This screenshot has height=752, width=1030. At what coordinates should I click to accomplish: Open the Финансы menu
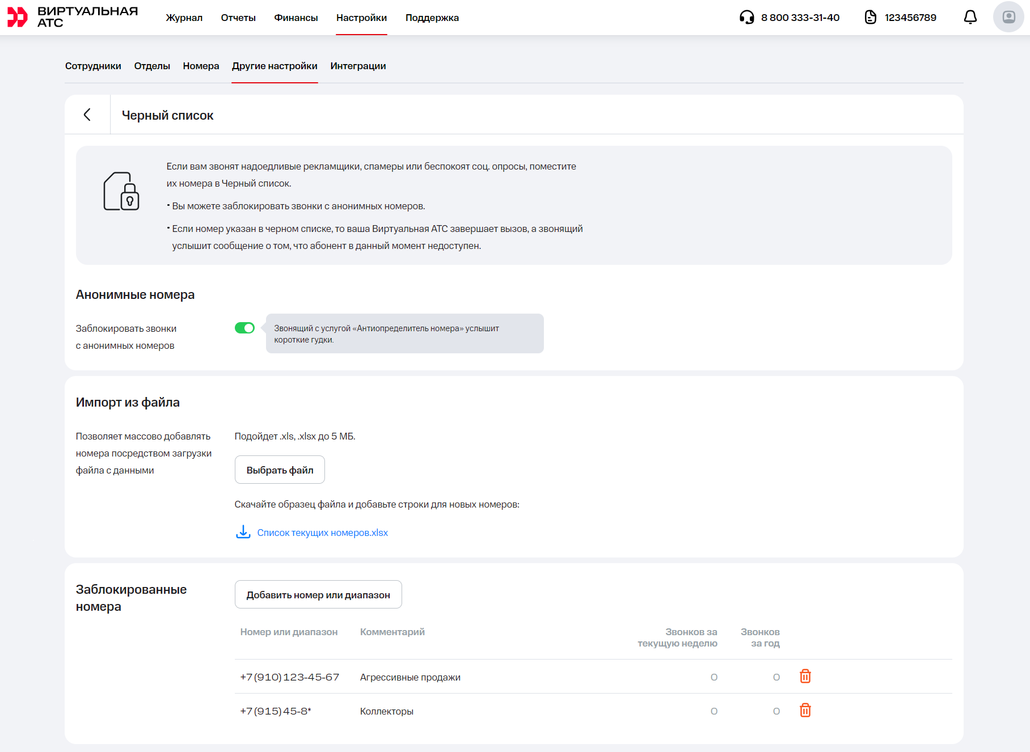[296, 18]
